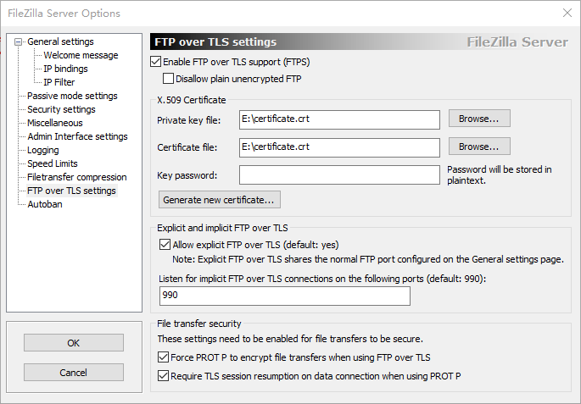581x404 pixels.
Task: Open the IP bindings page
Action: [65, 69]
